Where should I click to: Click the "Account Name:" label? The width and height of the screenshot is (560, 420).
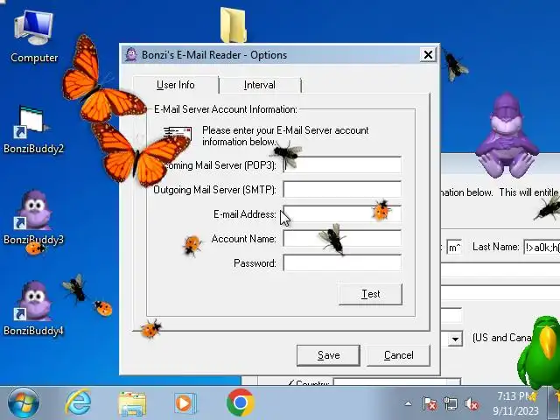[x=243, y=239]
